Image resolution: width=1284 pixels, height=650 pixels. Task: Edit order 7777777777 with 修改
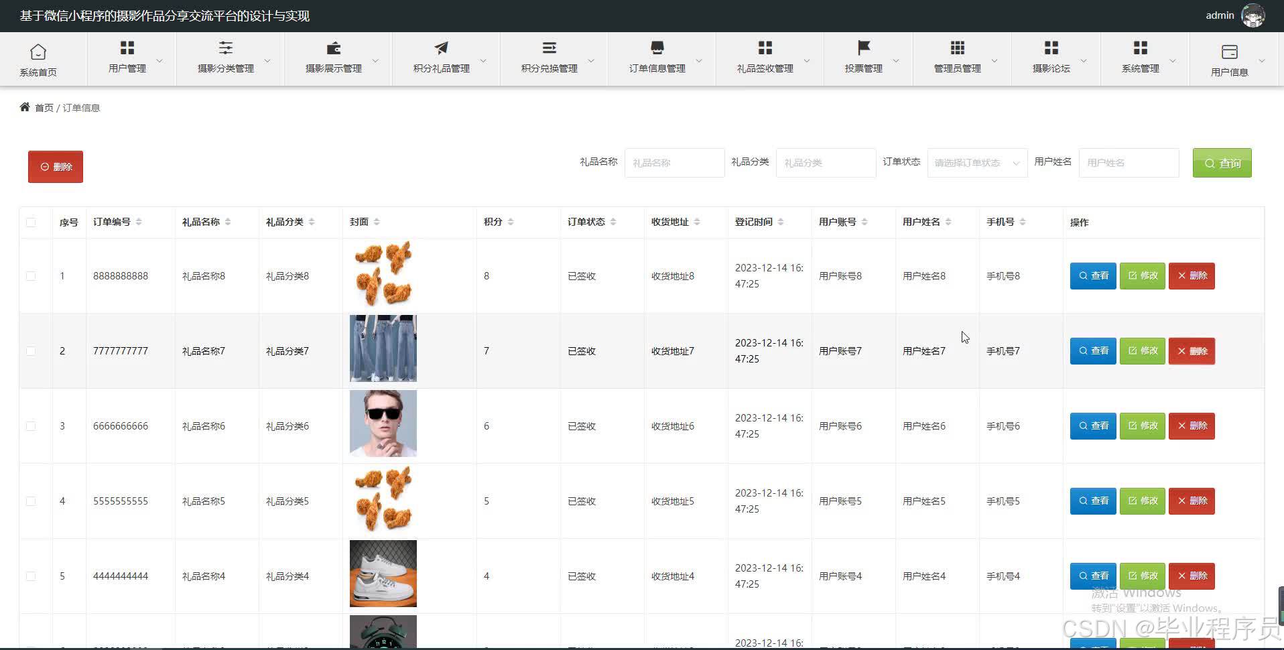click(1143, 351)
